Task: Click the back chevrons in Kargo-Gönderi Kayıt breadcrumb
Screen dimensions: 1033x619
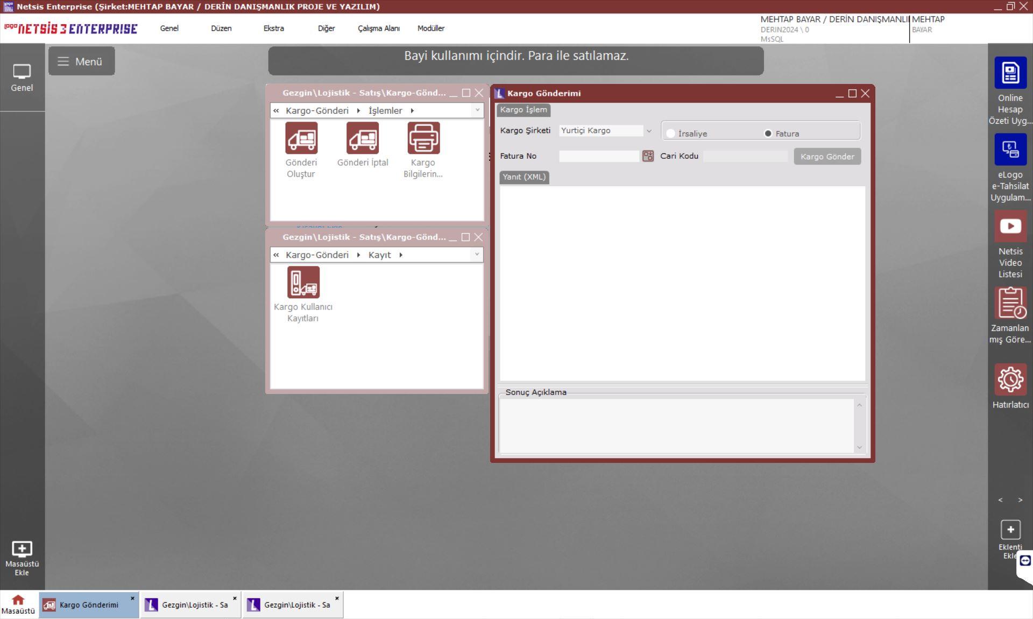Action: click(276, 255)
